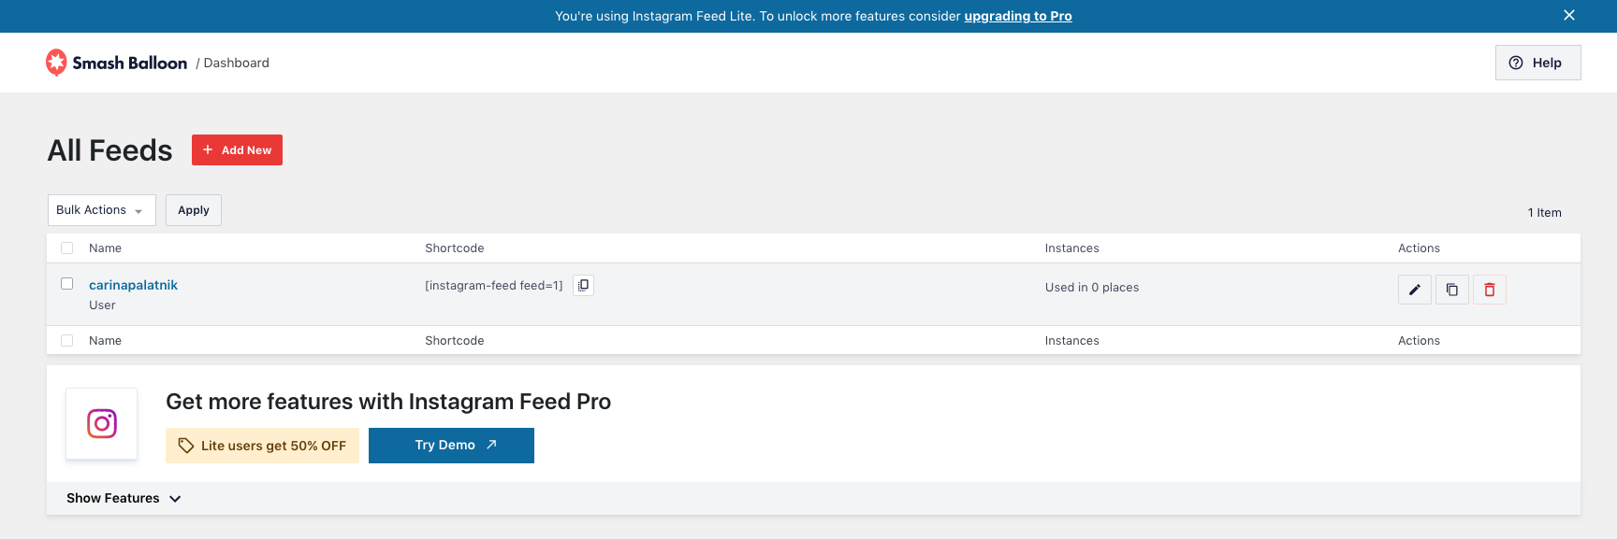Delete feed using red trash icon
Image resolution: width=1617 pixels, height=539 pixels.
point(1489,290)
